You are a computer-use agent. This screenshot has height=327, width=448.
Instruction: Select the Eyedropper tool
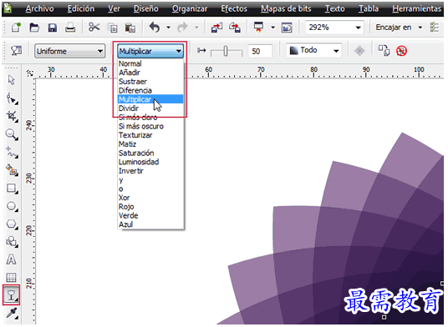pyautogui.click(x=12, y=314)
